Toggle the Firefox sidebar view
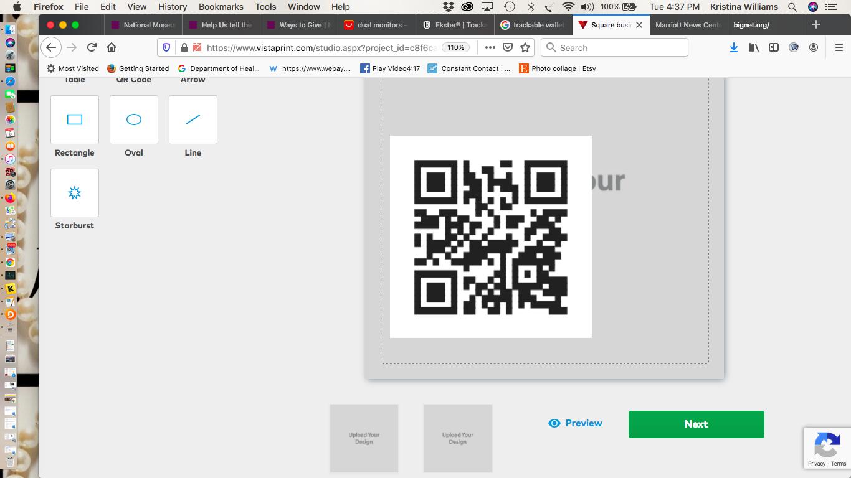 [x=774, y=47]
